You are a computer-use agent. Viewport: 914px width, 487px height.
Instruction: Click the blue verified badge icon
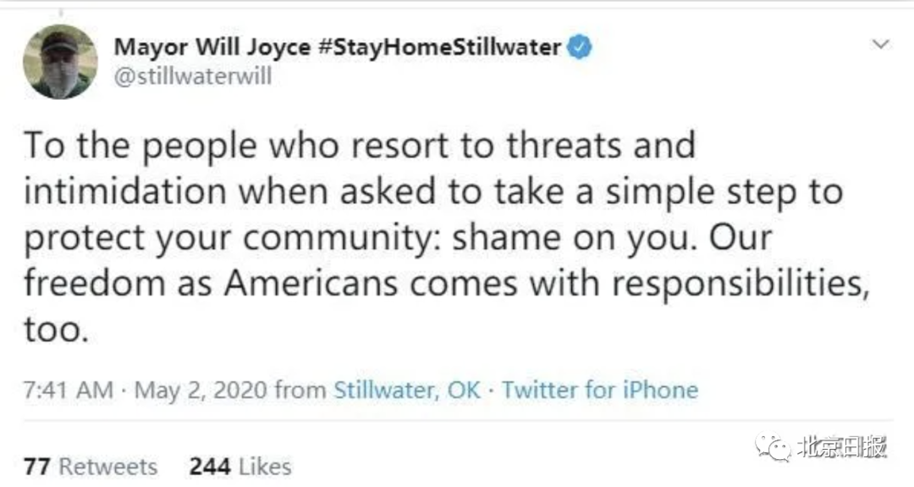pyautogui.click(x=580, y=47)
